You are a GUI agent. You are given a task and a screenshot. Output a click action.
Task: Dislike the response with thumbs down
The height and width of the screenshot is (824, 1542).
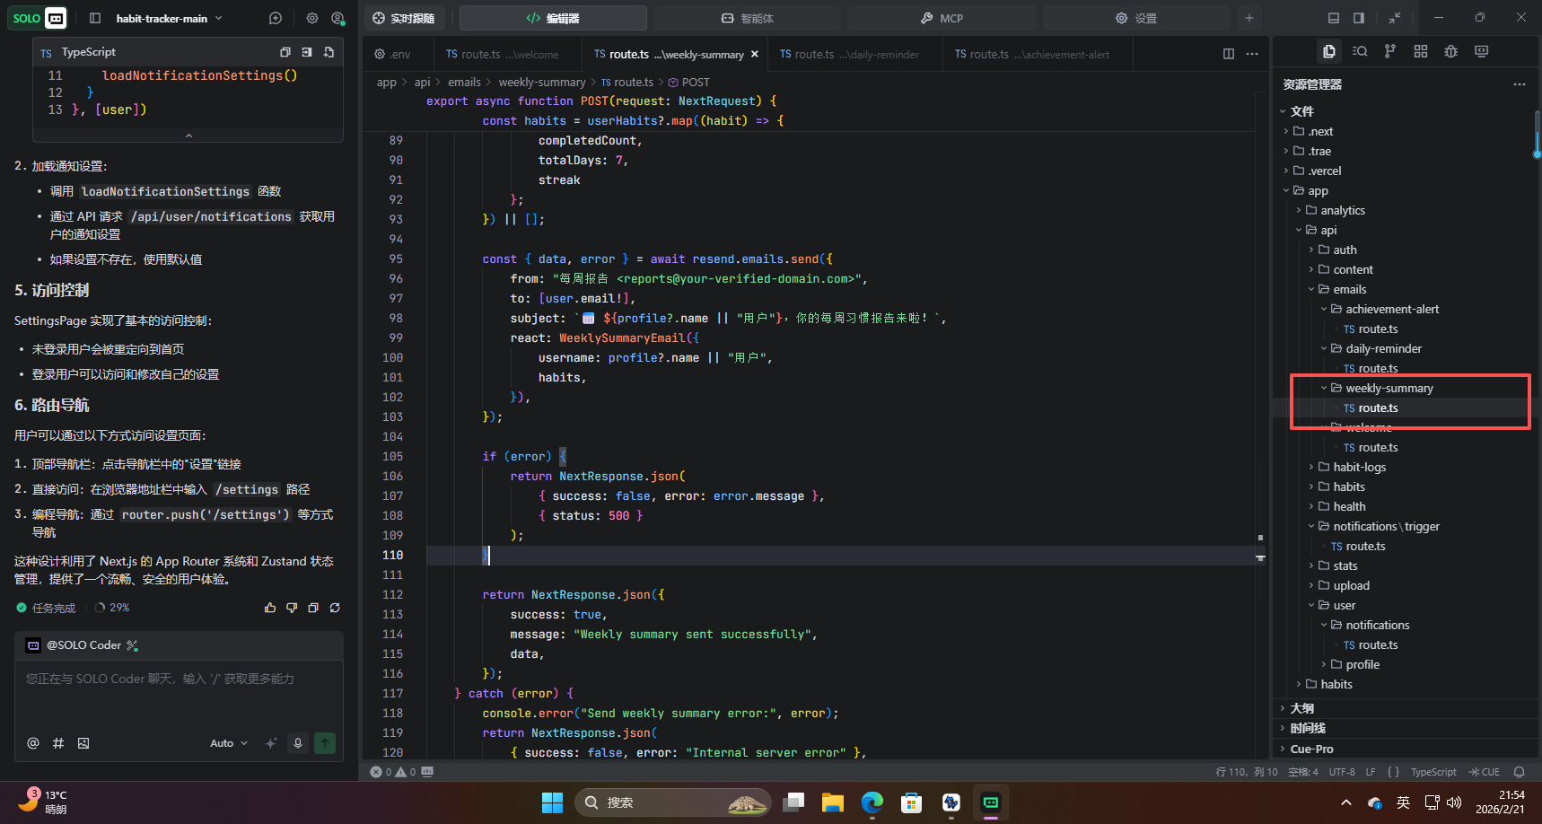pos(292,608)
